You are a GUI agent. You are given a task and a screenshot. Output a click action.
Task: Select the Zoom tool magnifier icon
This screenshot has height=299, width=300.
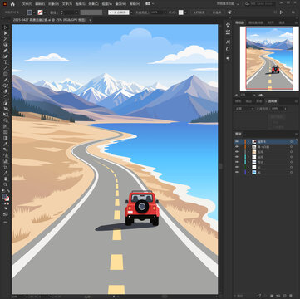6,184
